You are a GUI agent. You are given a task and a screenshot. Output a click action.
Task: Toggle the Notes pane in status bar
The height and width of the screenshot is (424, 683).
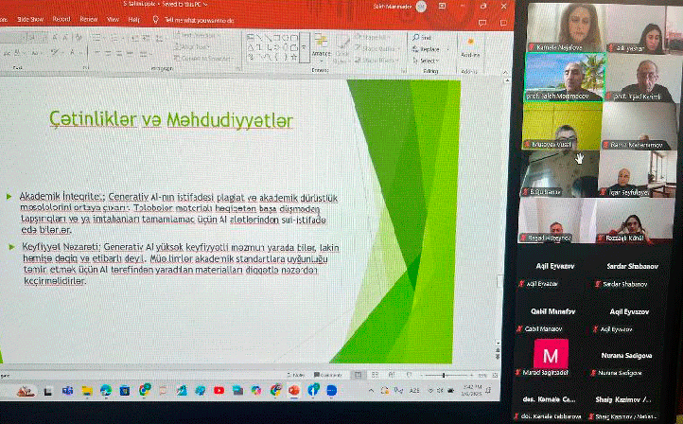(x=297, y=375)
